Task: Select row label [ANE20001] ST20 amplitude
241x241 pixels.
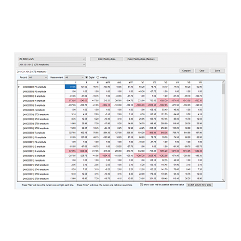Action: pos(36,165)
